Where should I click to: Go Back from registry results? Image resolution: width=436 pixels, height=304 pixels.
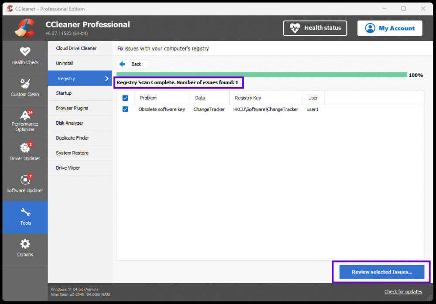click(133, 64)
